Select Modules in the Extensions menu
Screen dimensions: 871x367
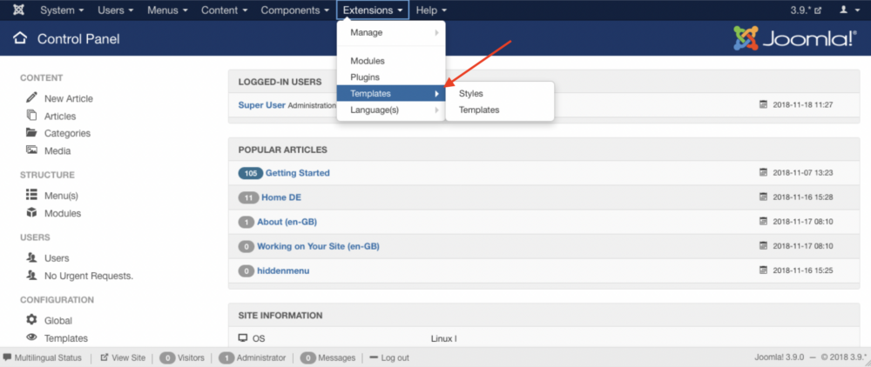367,61
